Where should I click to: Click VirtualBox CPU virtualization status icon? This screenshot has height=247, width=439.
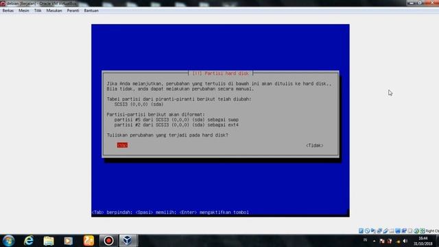pos(410,231)
